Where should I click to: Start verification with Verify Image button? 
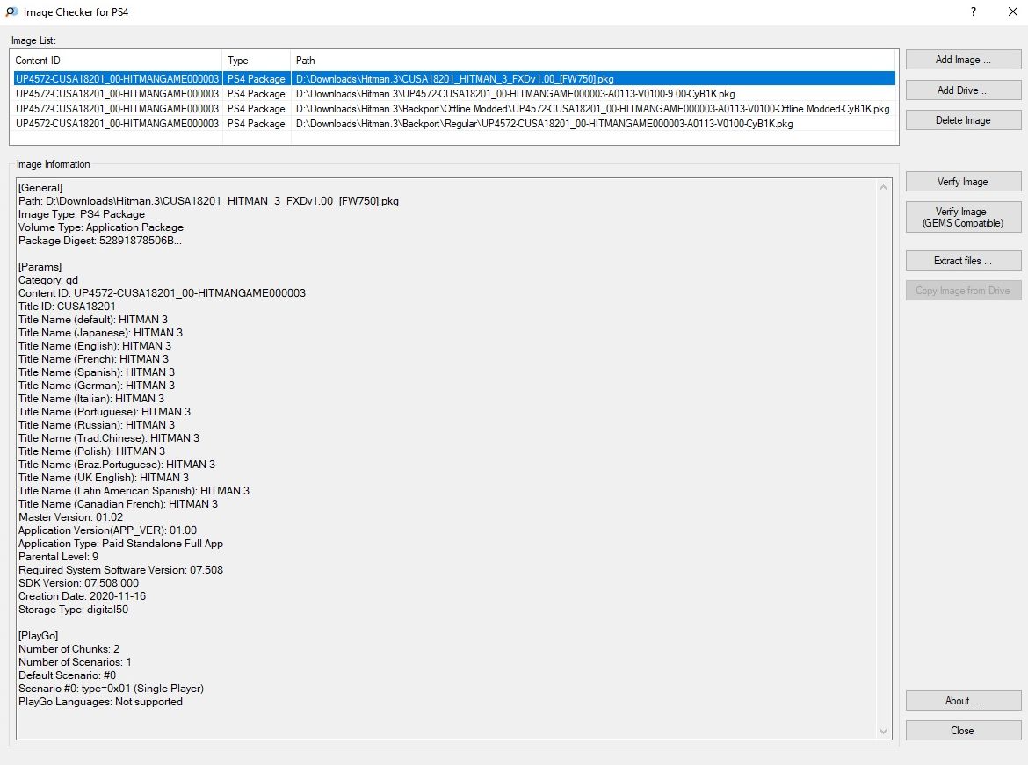click(x=963, y=182)
